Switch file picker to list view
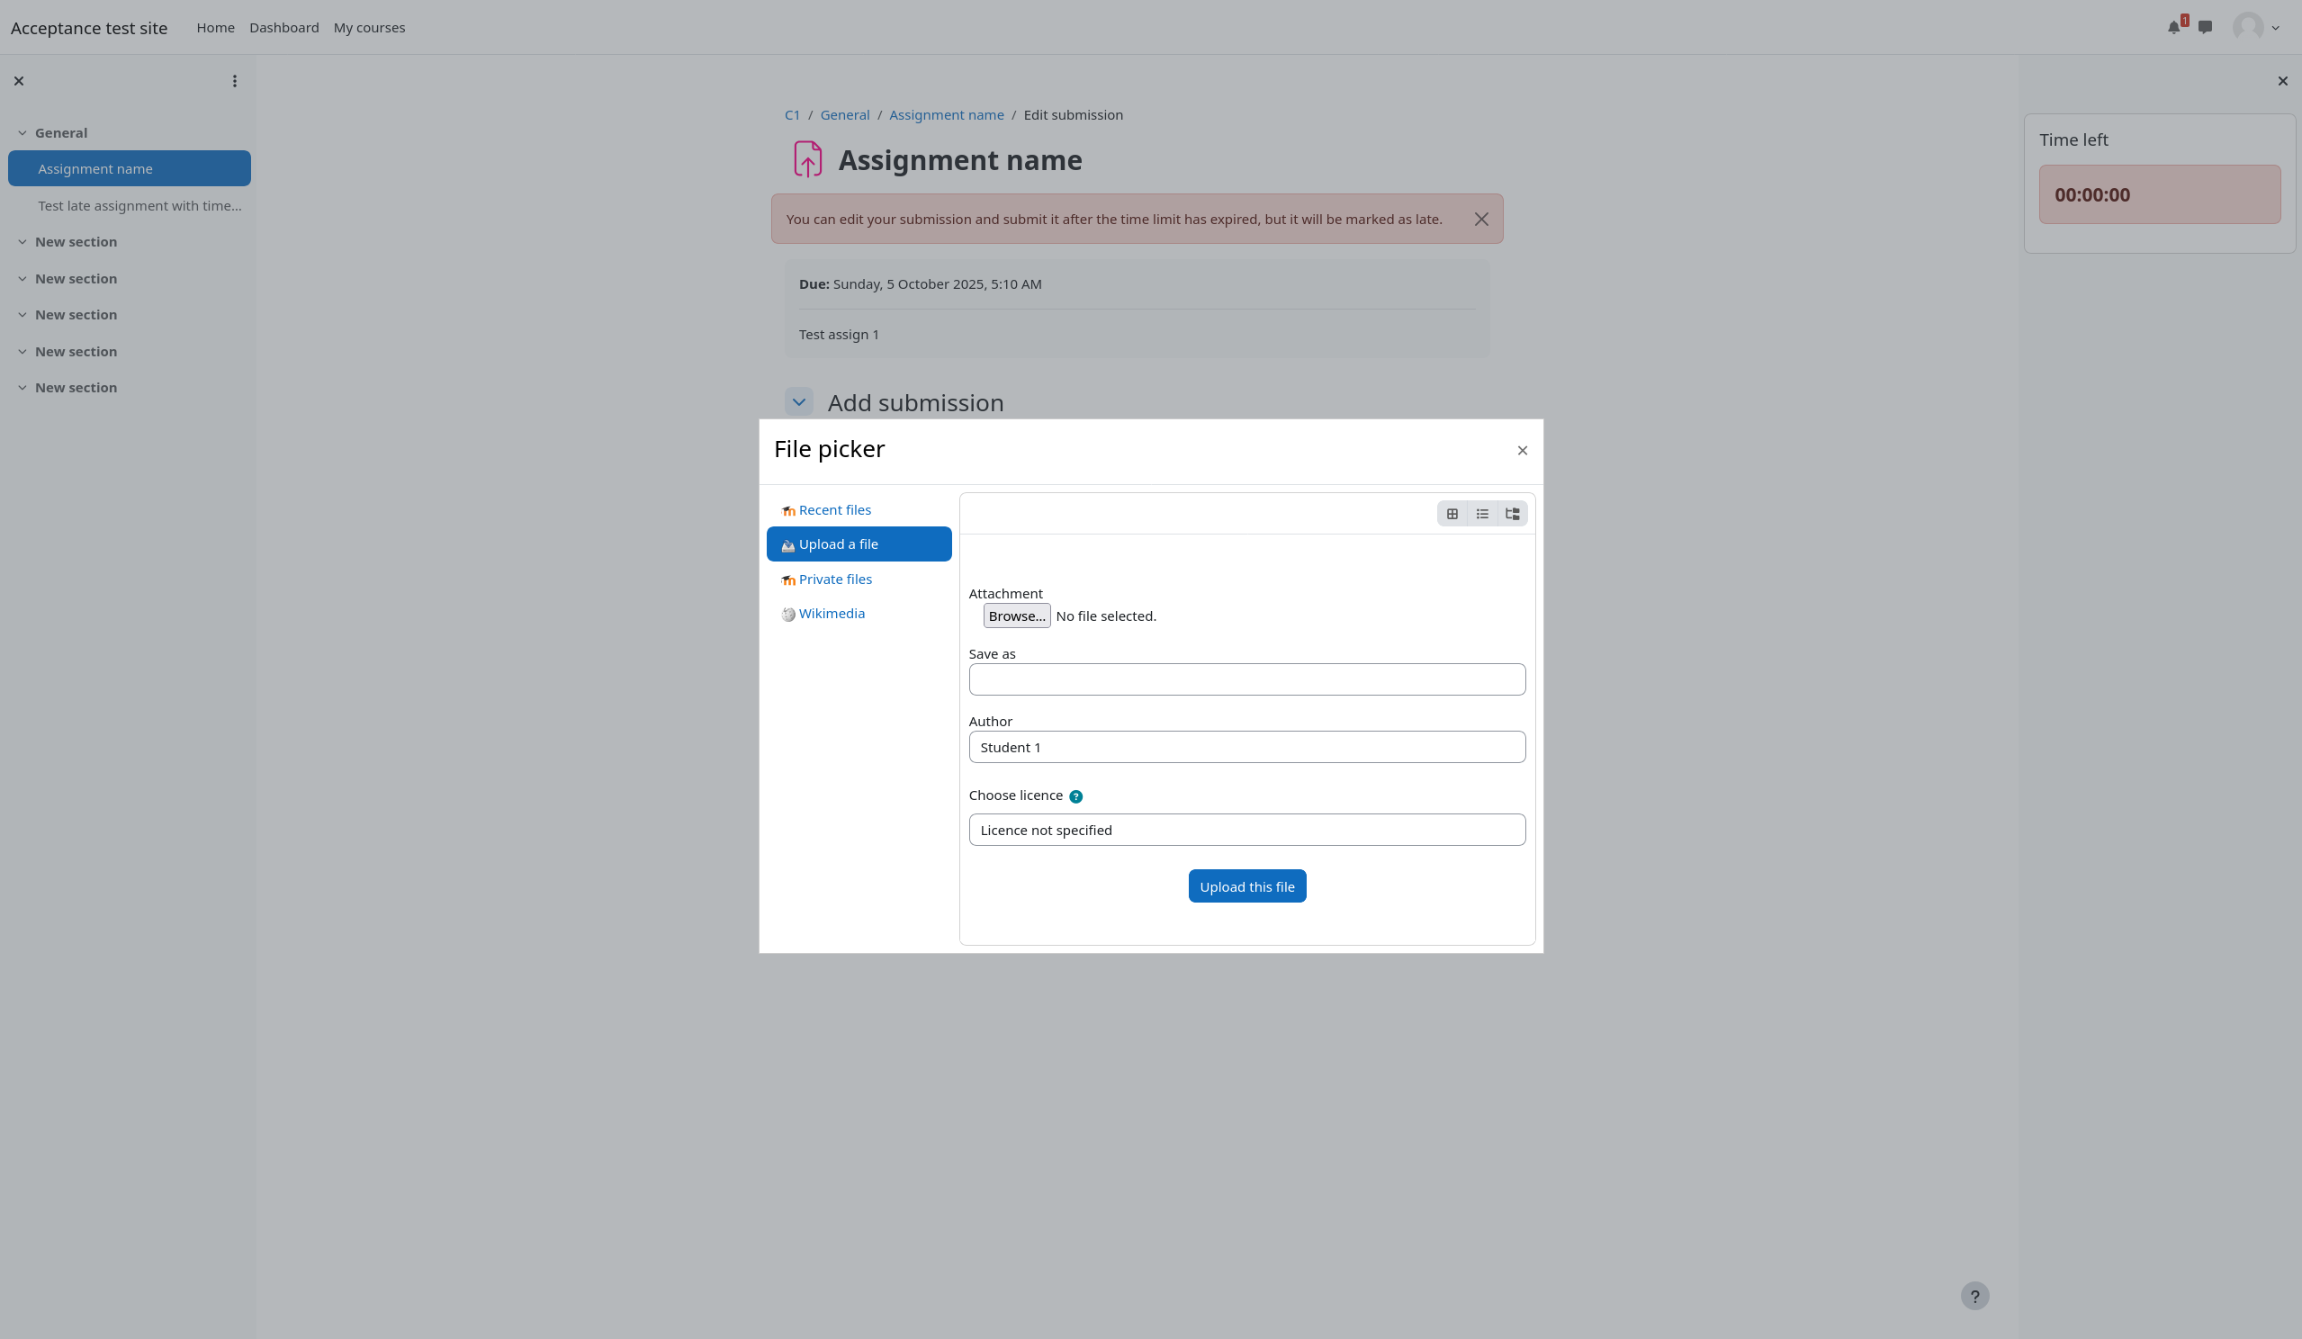Image resolution: width=2302 pixels, height=1339 pixels. (1481, 514)
